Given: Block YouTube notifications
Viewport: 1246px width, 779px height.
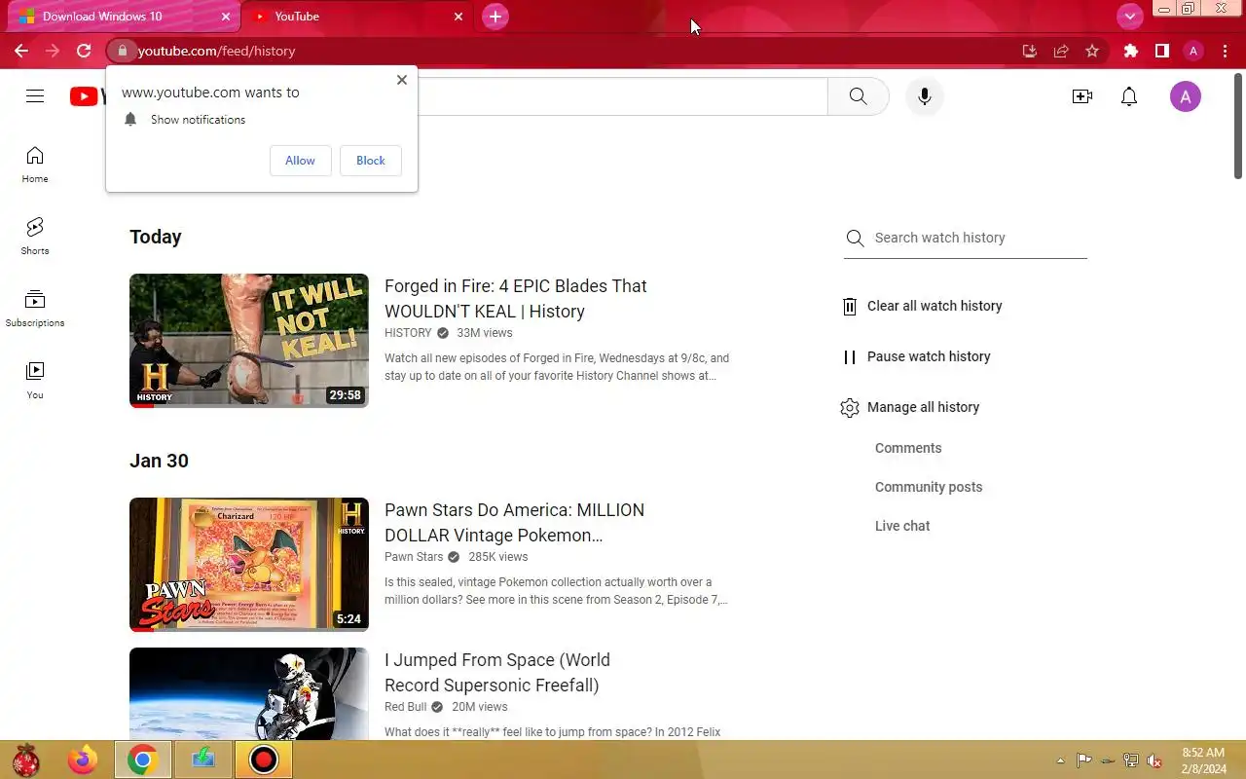Looking at the screenshot, I should pyautogui.click(x=371, y=161).
